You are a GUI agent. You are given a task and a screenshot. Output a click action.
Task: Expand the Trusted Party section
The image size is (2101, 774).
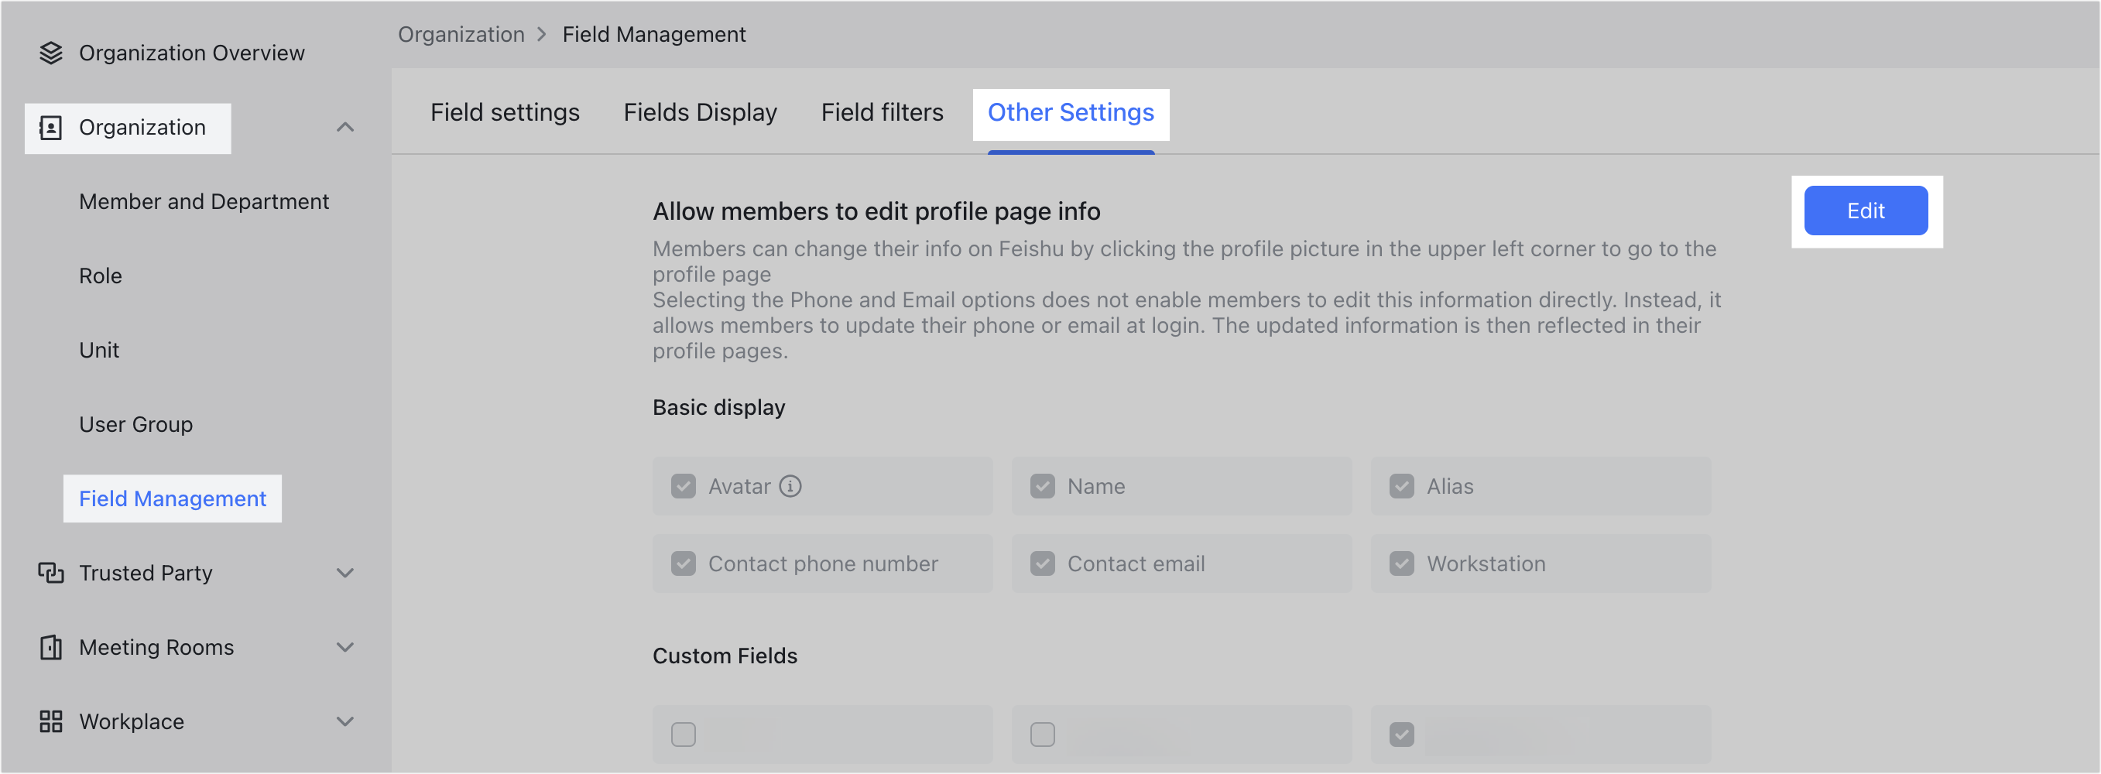[345, 573]
